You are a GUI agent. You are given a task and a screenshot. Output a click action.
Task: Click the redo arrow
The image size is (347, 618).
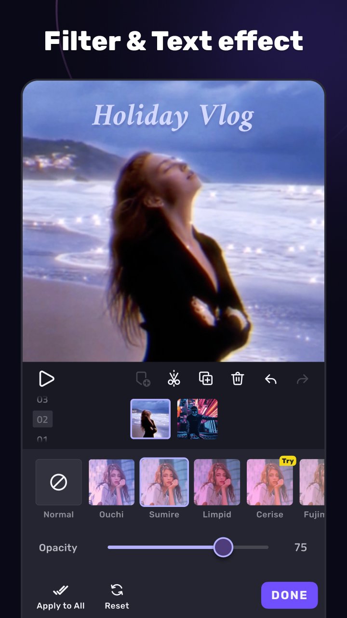pyautogui.click(x=302, y=379)
